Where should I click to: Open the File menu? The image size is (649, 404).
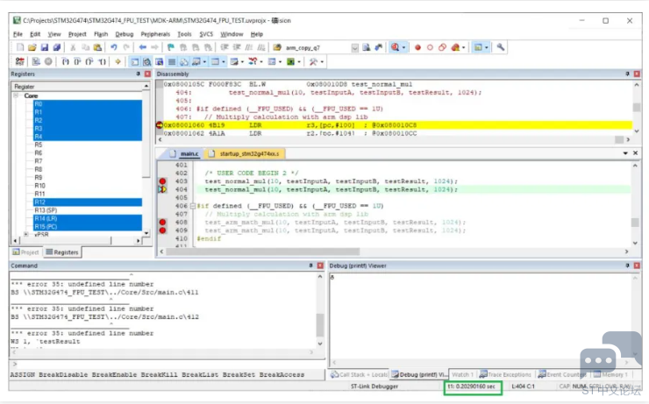(18, 34)
